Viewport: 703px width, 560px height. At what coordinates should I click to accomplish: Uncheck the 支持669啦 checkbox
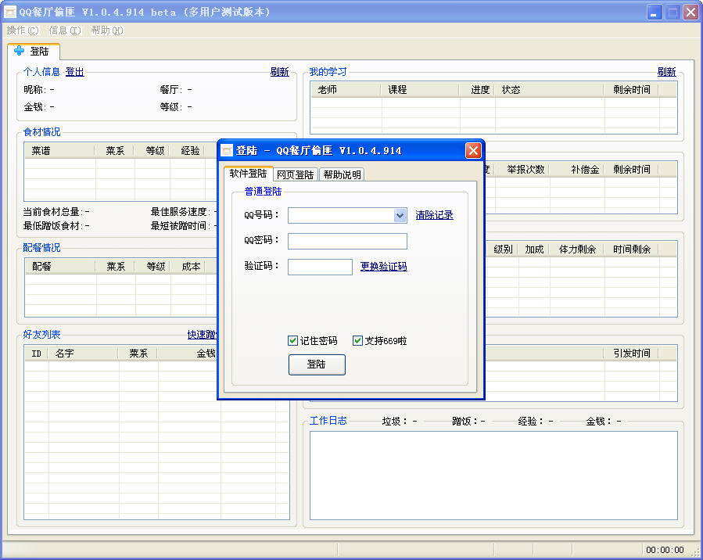click(358, 341)
